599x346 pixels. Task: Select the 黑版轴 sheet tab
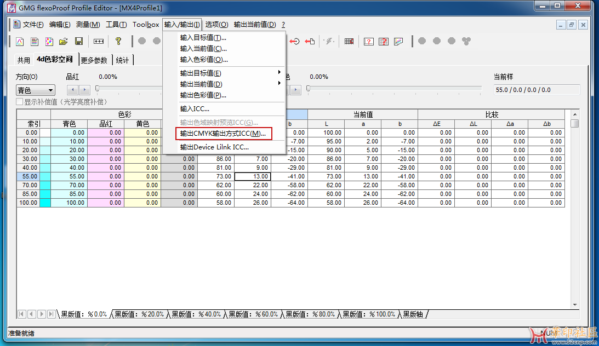[x=413, y=314]
